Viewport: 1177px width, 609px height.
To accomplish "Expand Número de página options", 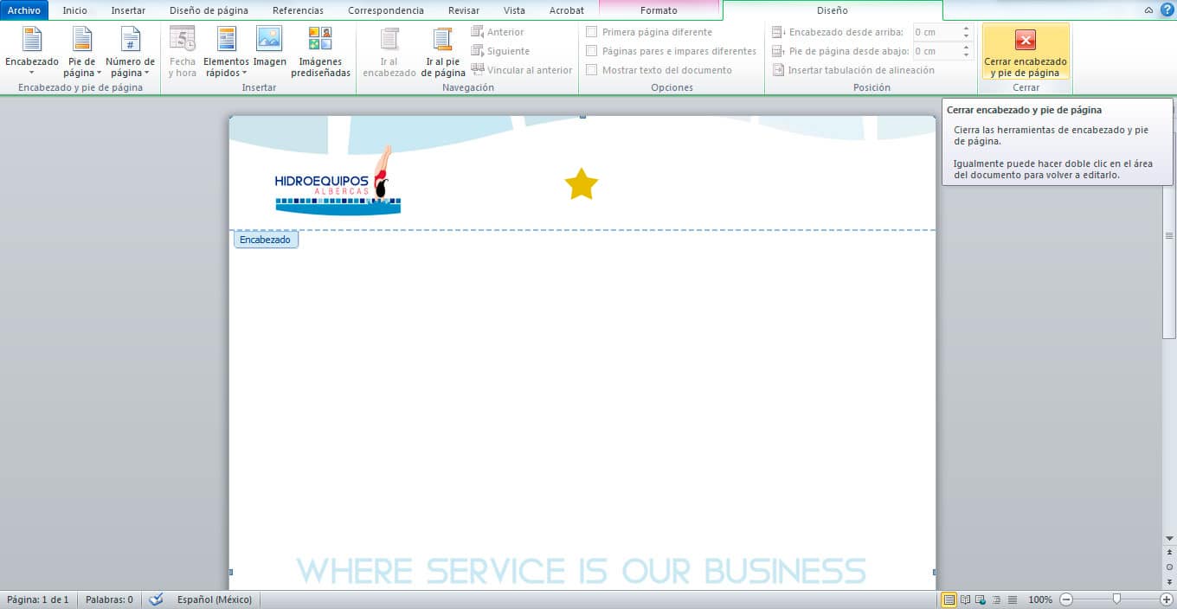I will (x=130, y=52).
